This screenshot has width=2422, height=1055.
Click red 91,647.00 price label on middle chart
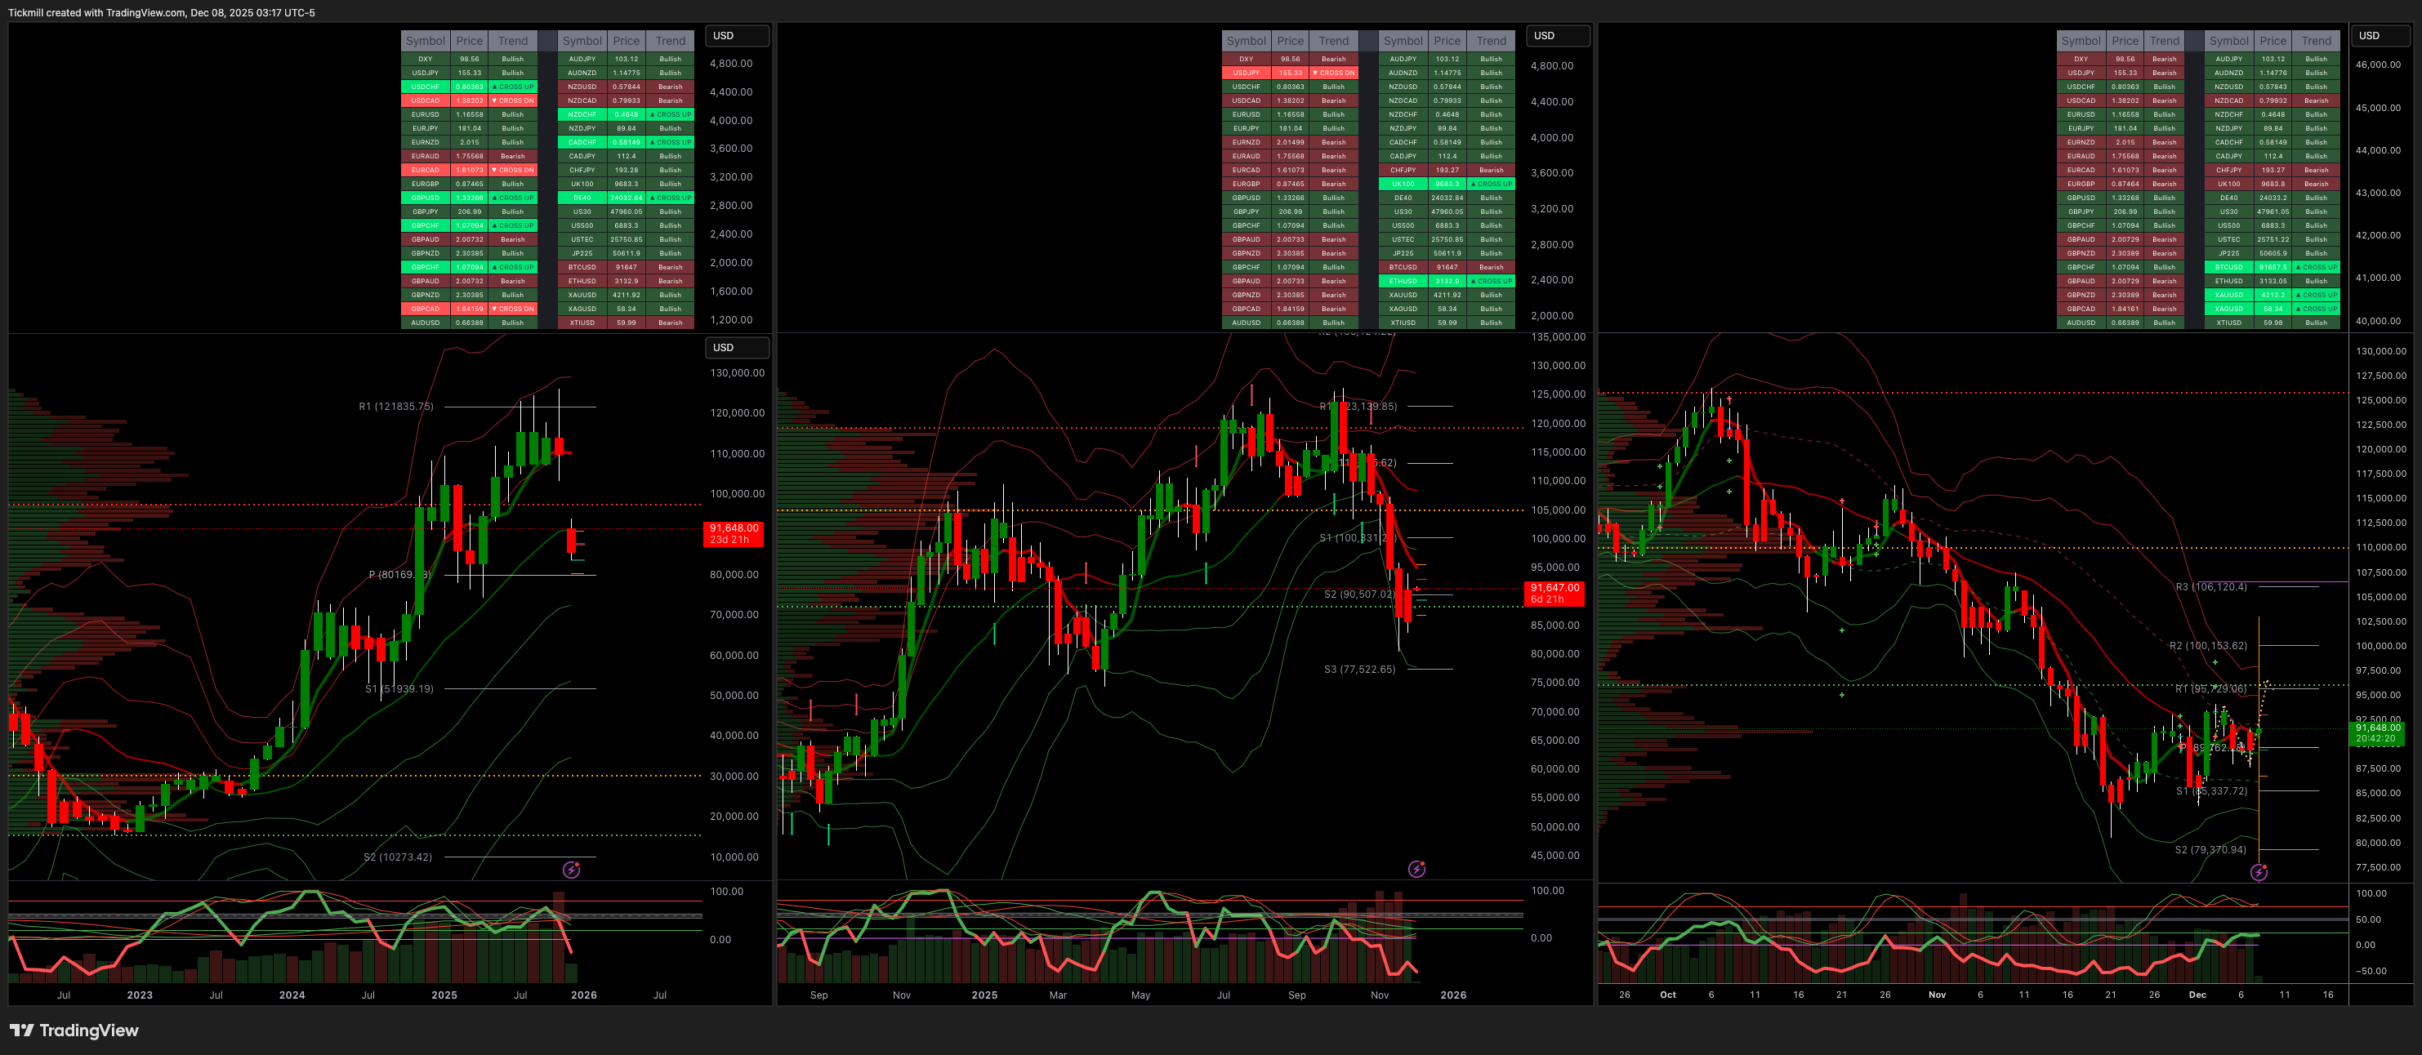click(1554, 594)
